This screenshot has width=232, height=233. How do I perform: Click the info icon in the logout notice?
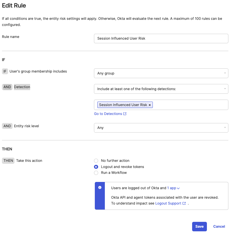pyautogui.click(x=100, y=188)
